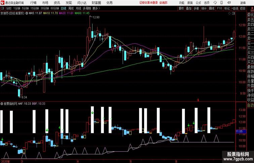Expand 更多 periods chevron

tap(96, 8)
